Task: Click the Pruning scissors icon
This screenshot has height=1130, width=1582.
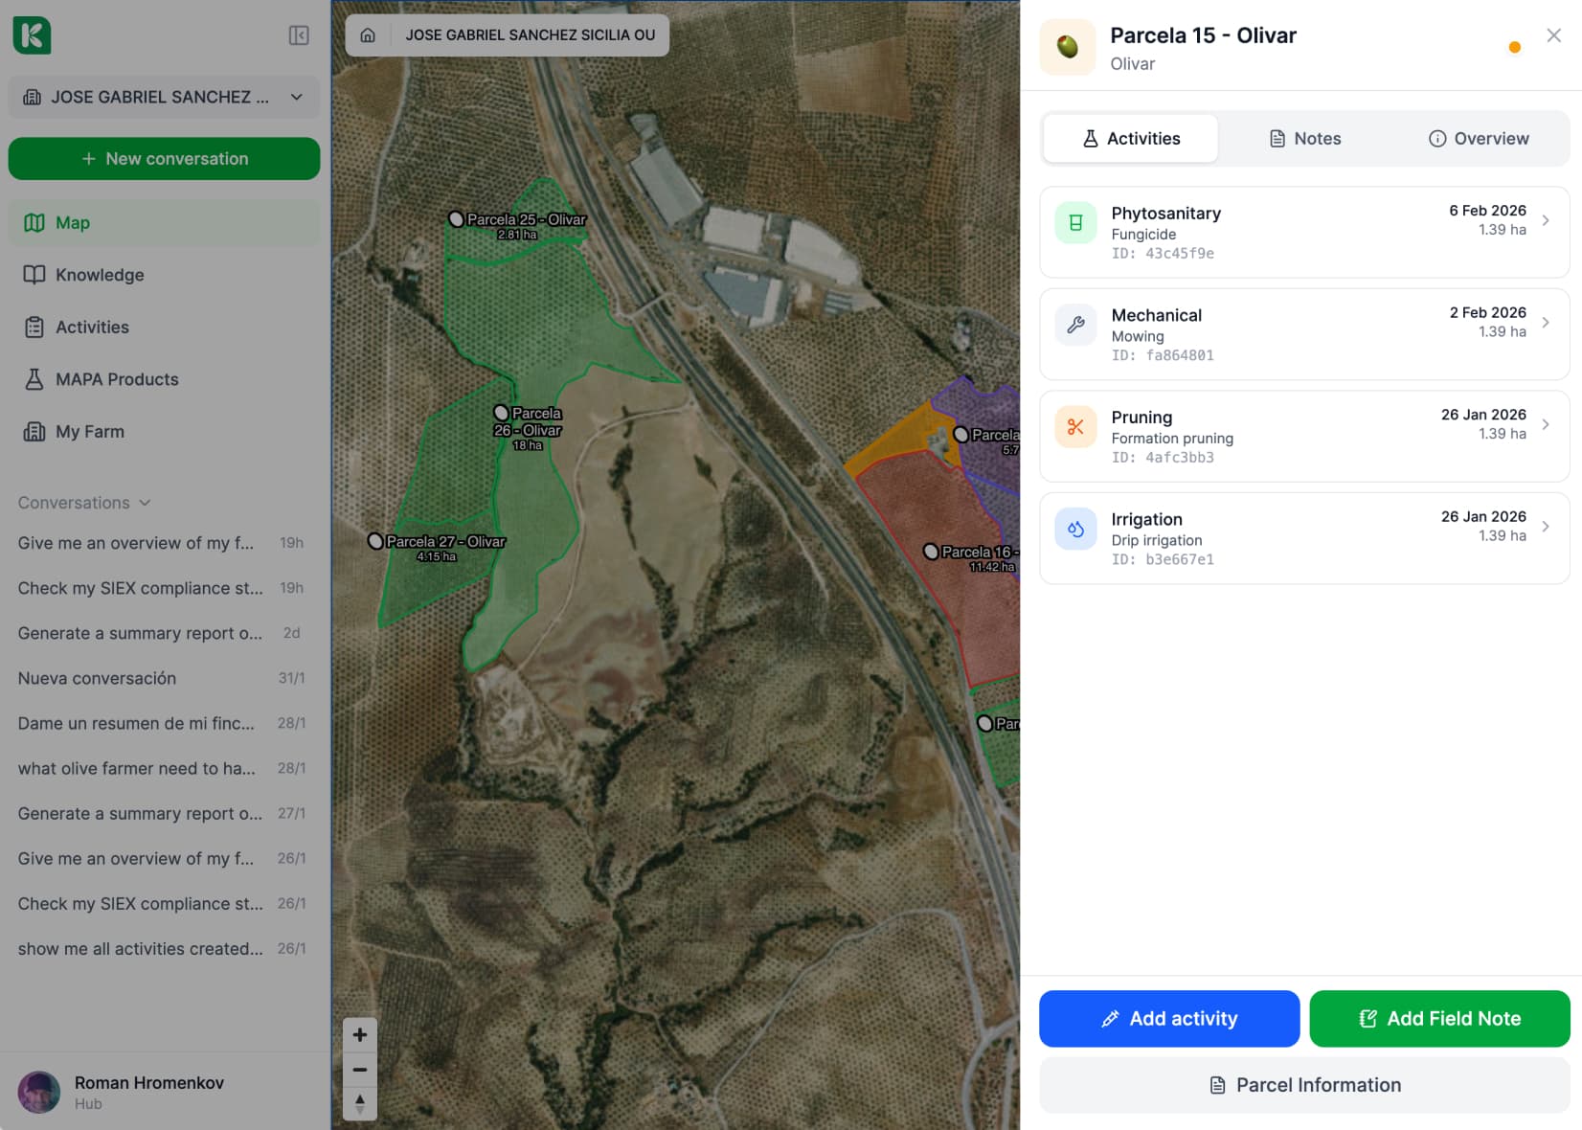Action: [1075, 427]
